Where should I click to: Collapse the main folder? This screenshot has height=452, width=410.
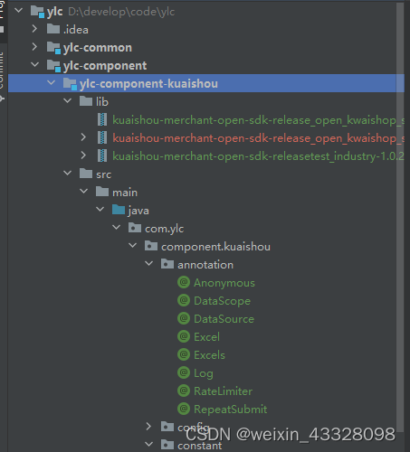(x=84, y=192)
